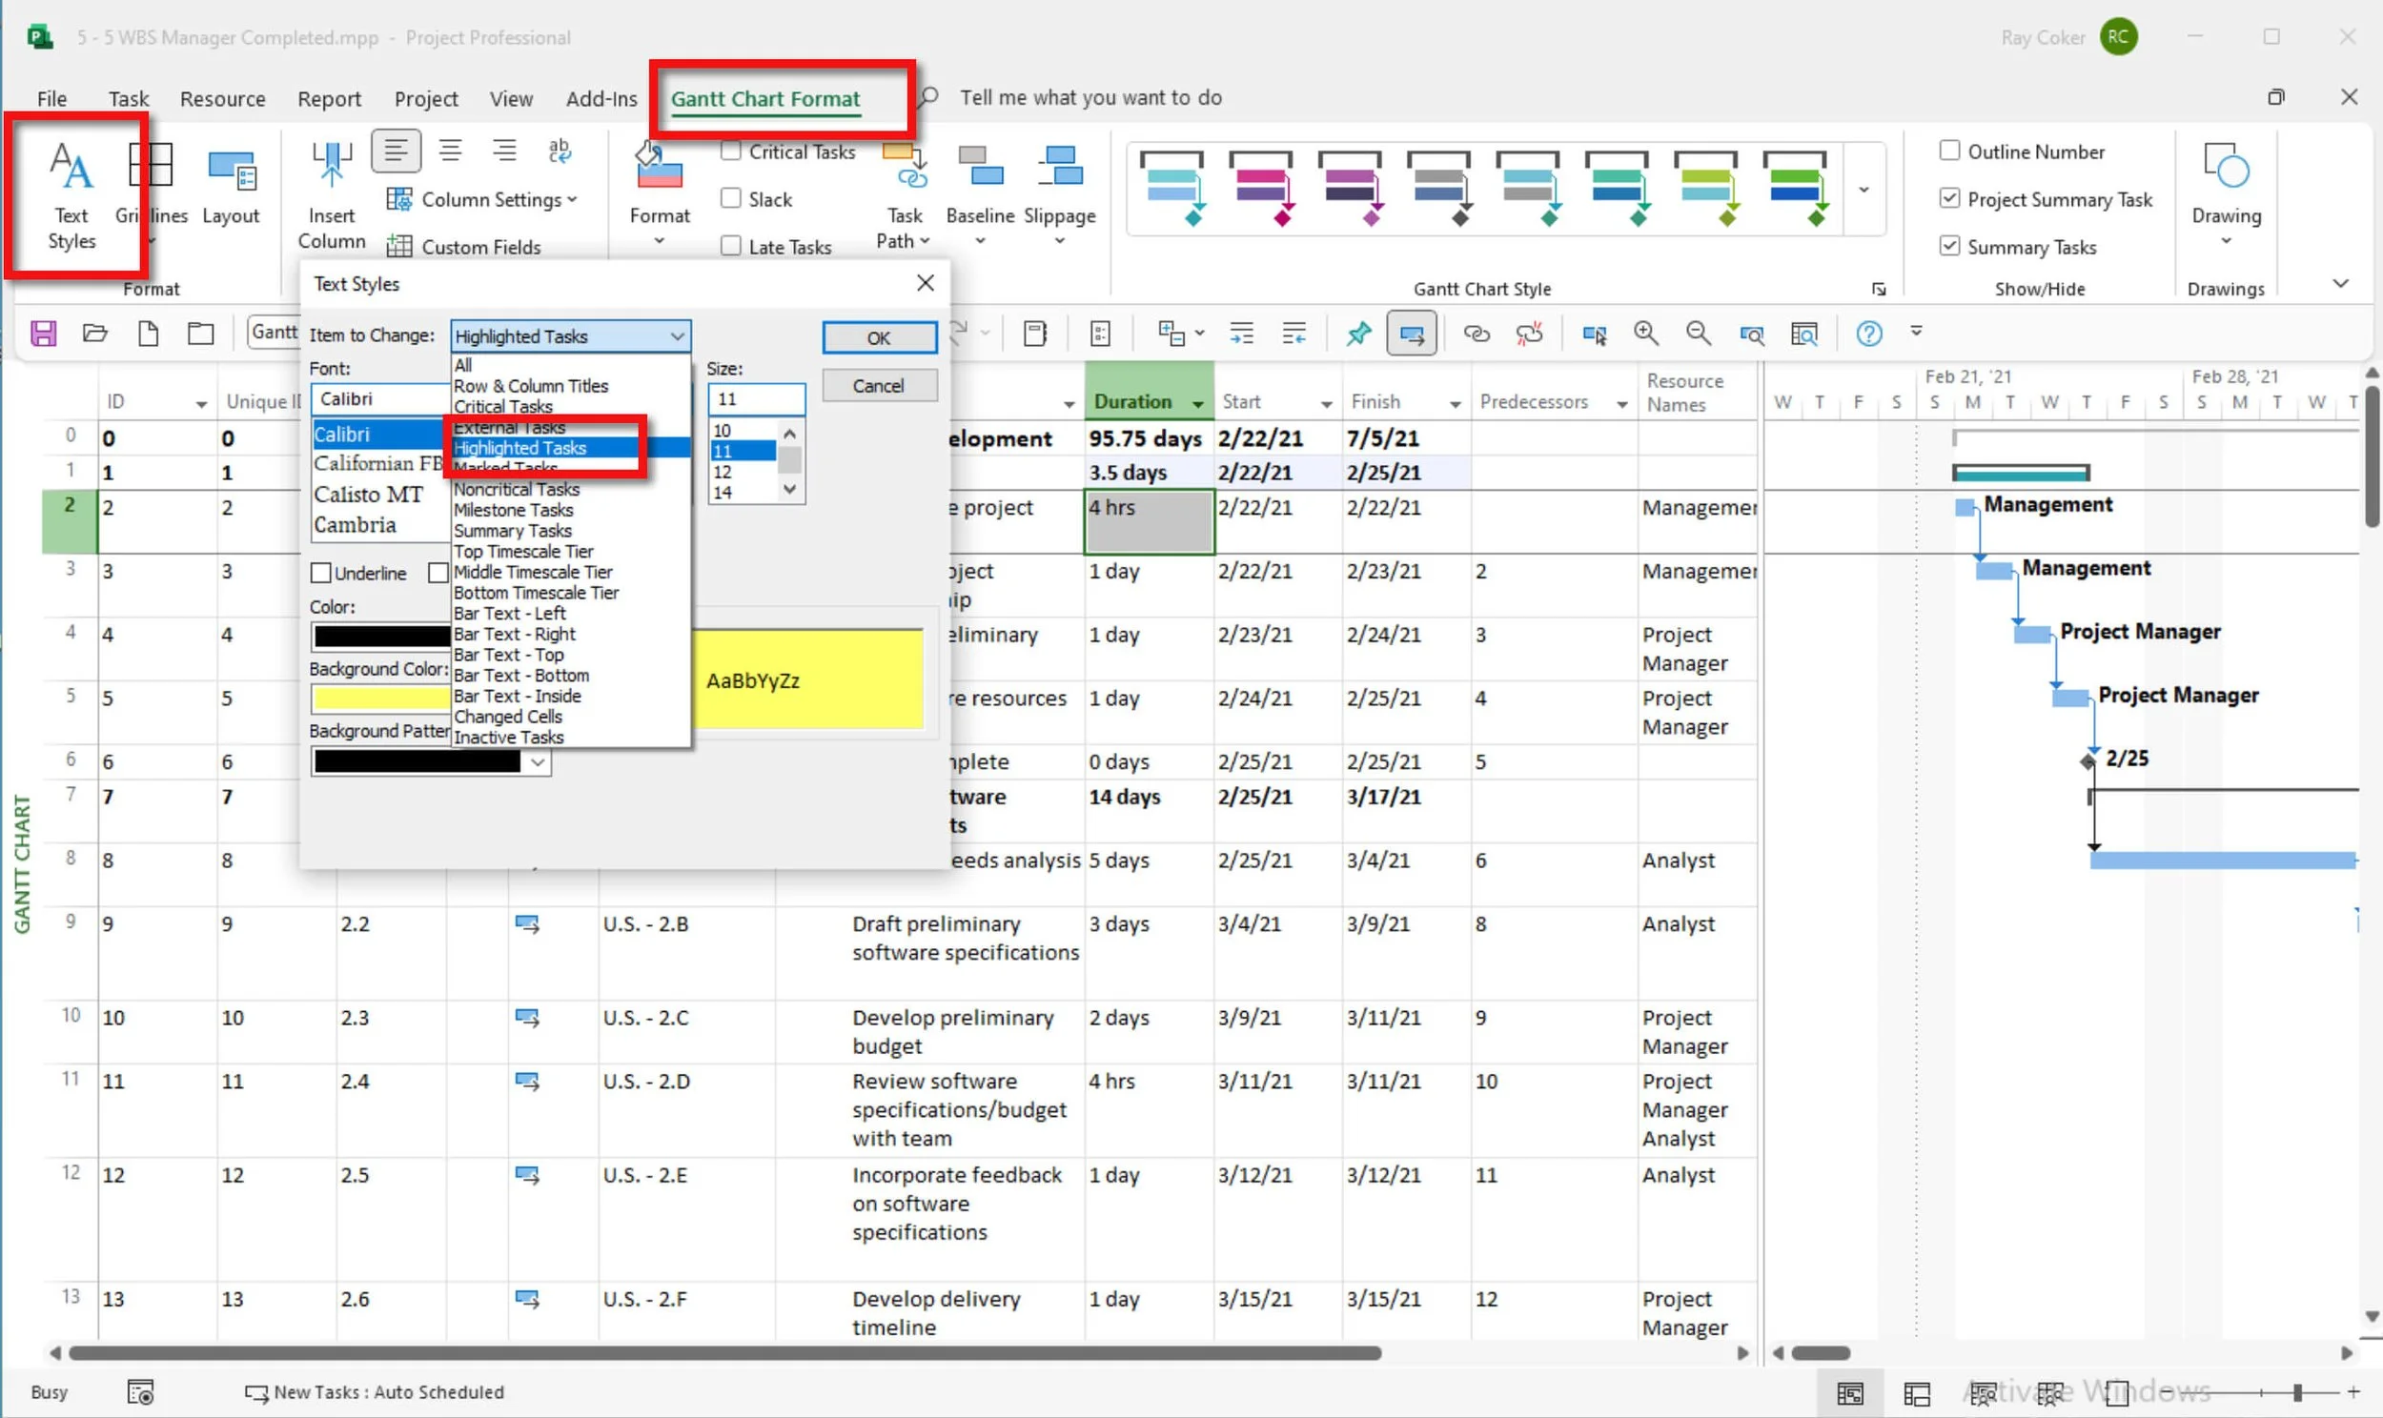2383x1418 pixels.
Task: Toggle the Auto Schedule toolbar icon
Action: click(x=1412, y=334)
